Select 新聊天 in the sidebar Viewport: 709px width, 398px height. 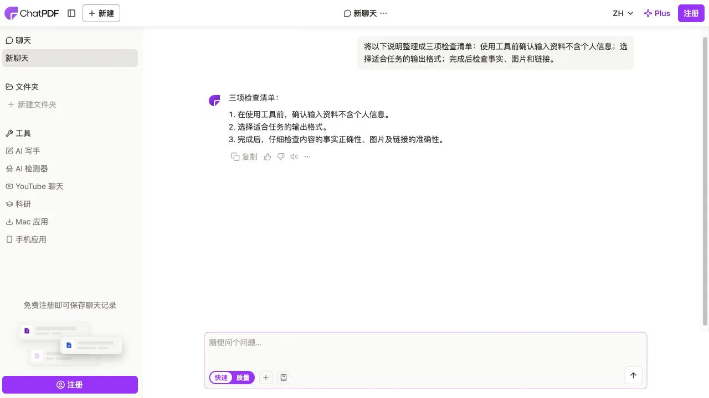70,58
